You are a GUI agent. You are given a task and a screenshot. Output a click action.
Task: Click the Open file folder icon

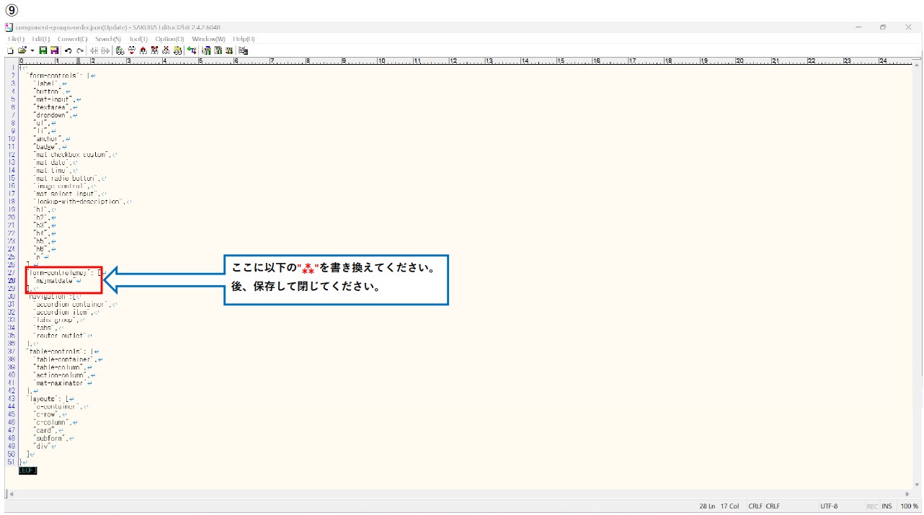pos(22,50)
